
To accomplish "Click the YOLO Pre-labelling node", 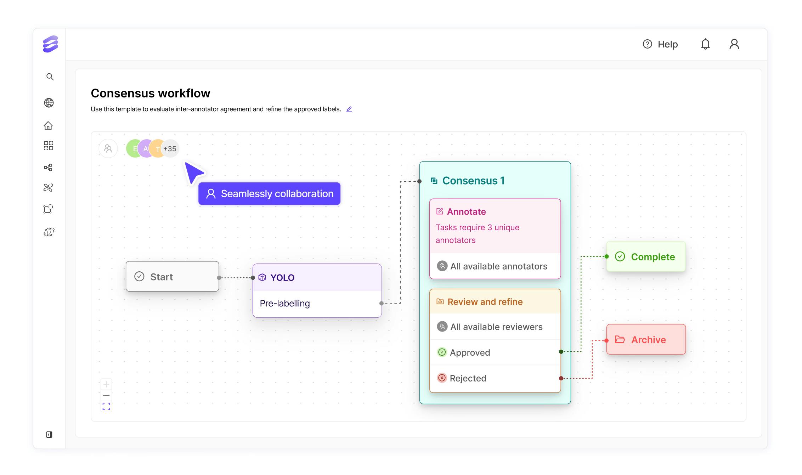I will 317,290.
